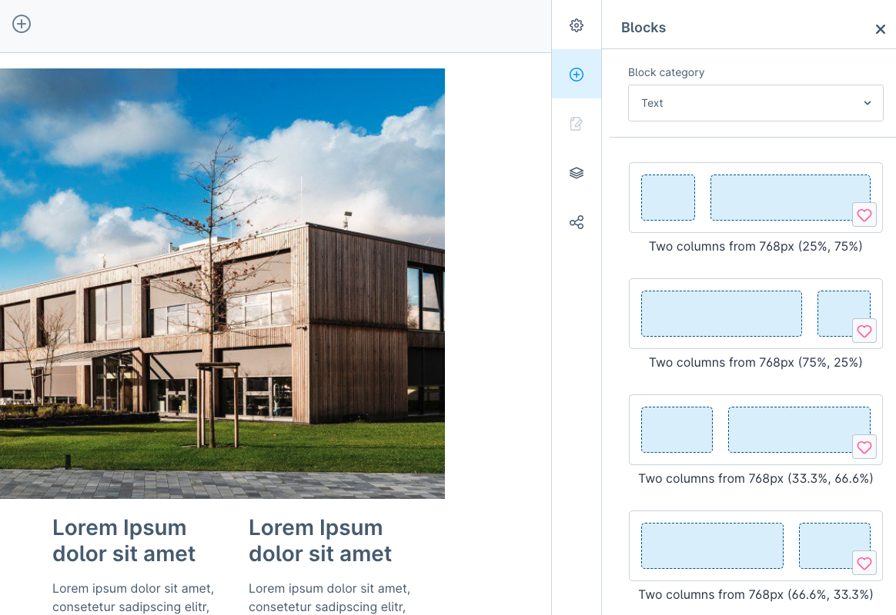
Task: Favorite the 25%, 75% two columns block
Action: 864,215
